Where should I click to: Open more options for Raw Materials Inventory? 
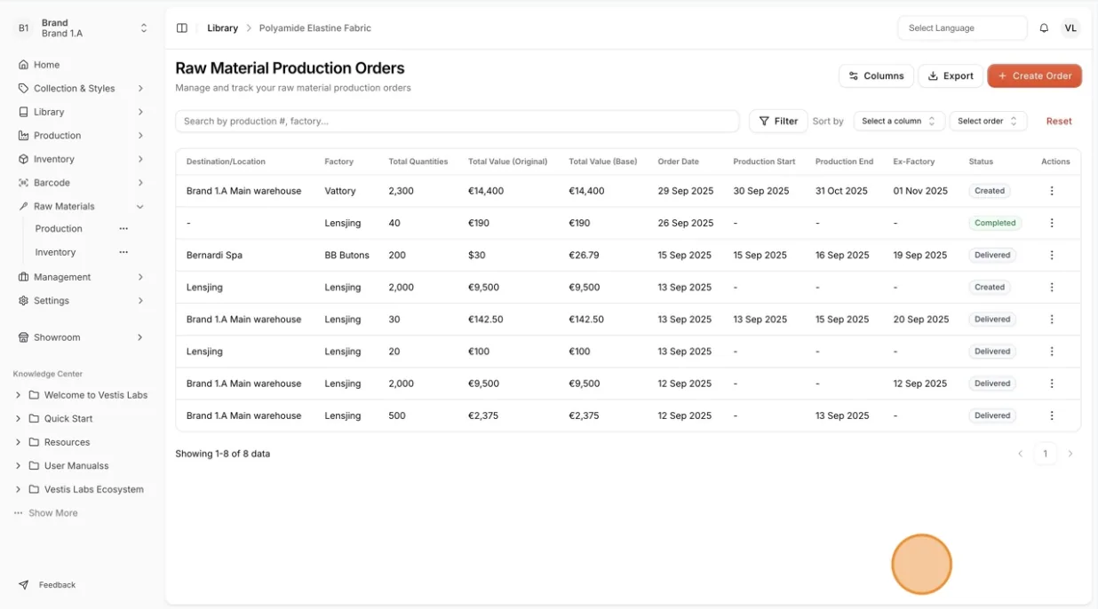tap(123, 252)
